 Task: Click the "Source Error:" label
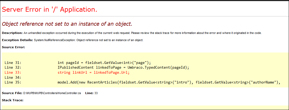[13, 47]
